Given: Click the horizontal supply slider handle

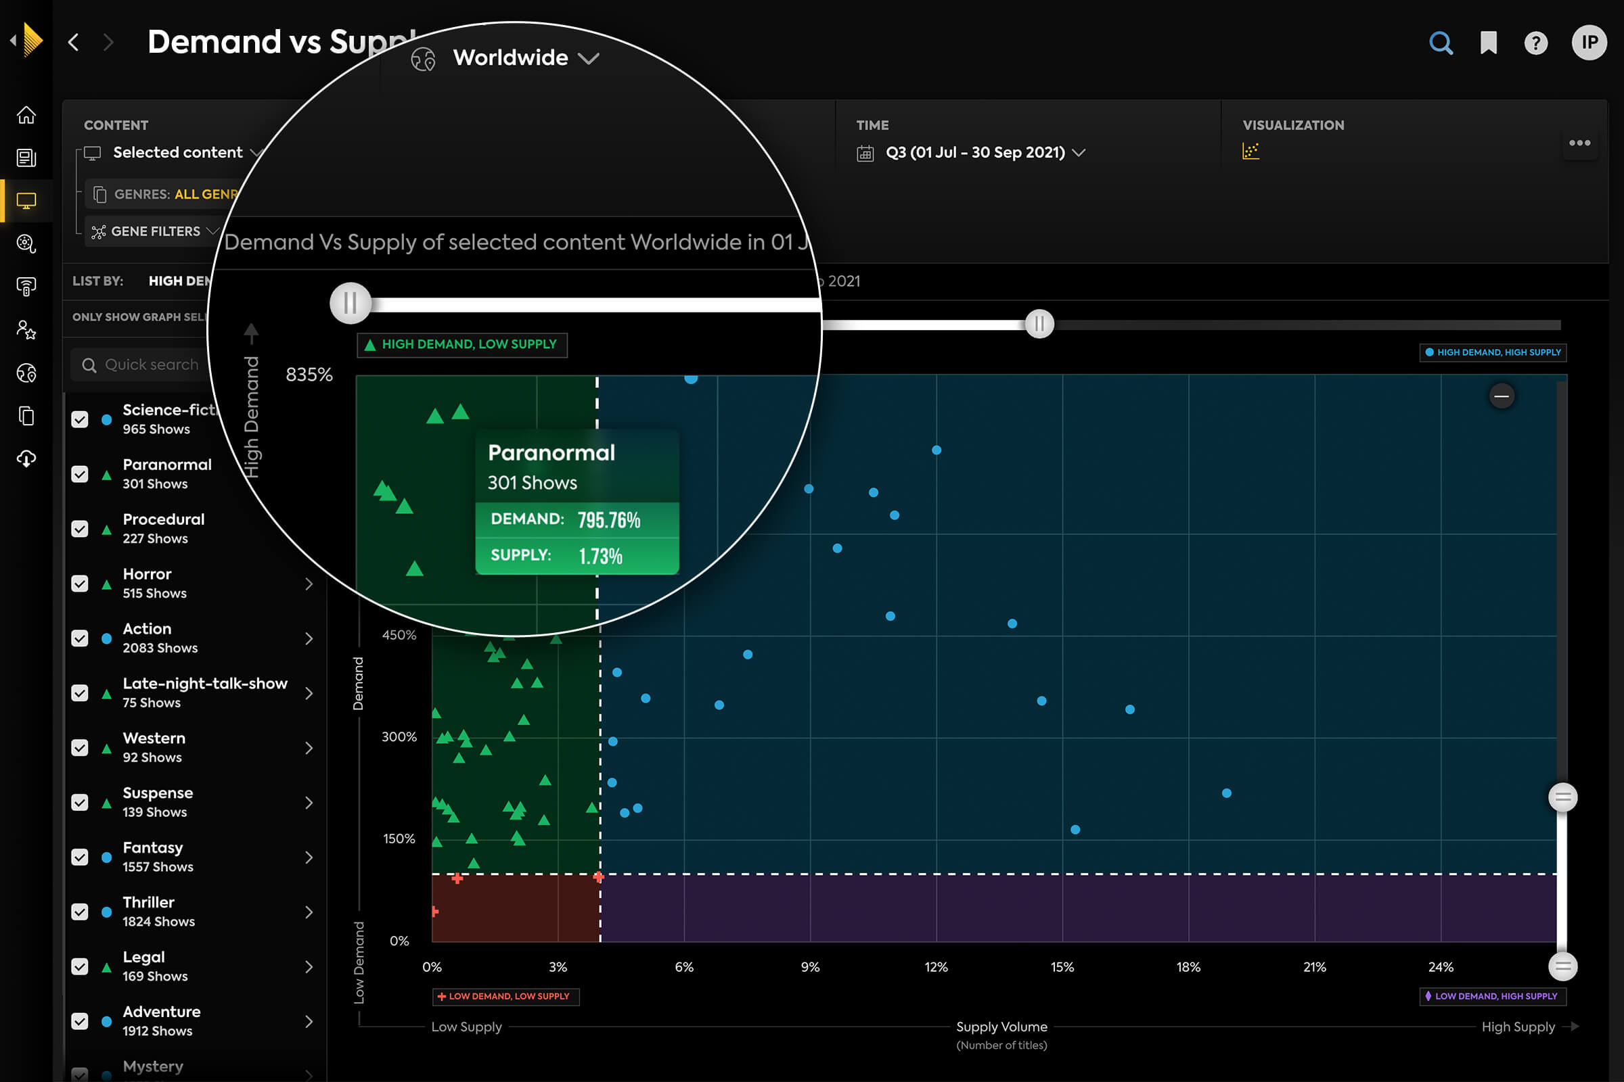Looking at the screenshot, I should point(1039,324).
